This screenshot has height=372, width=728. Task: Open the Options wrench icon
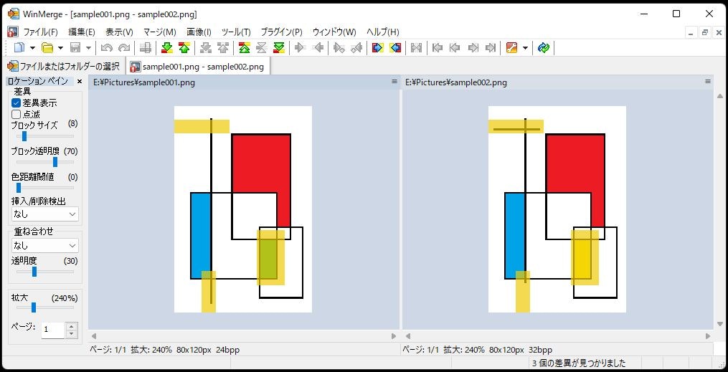click(x=511, y=47)
